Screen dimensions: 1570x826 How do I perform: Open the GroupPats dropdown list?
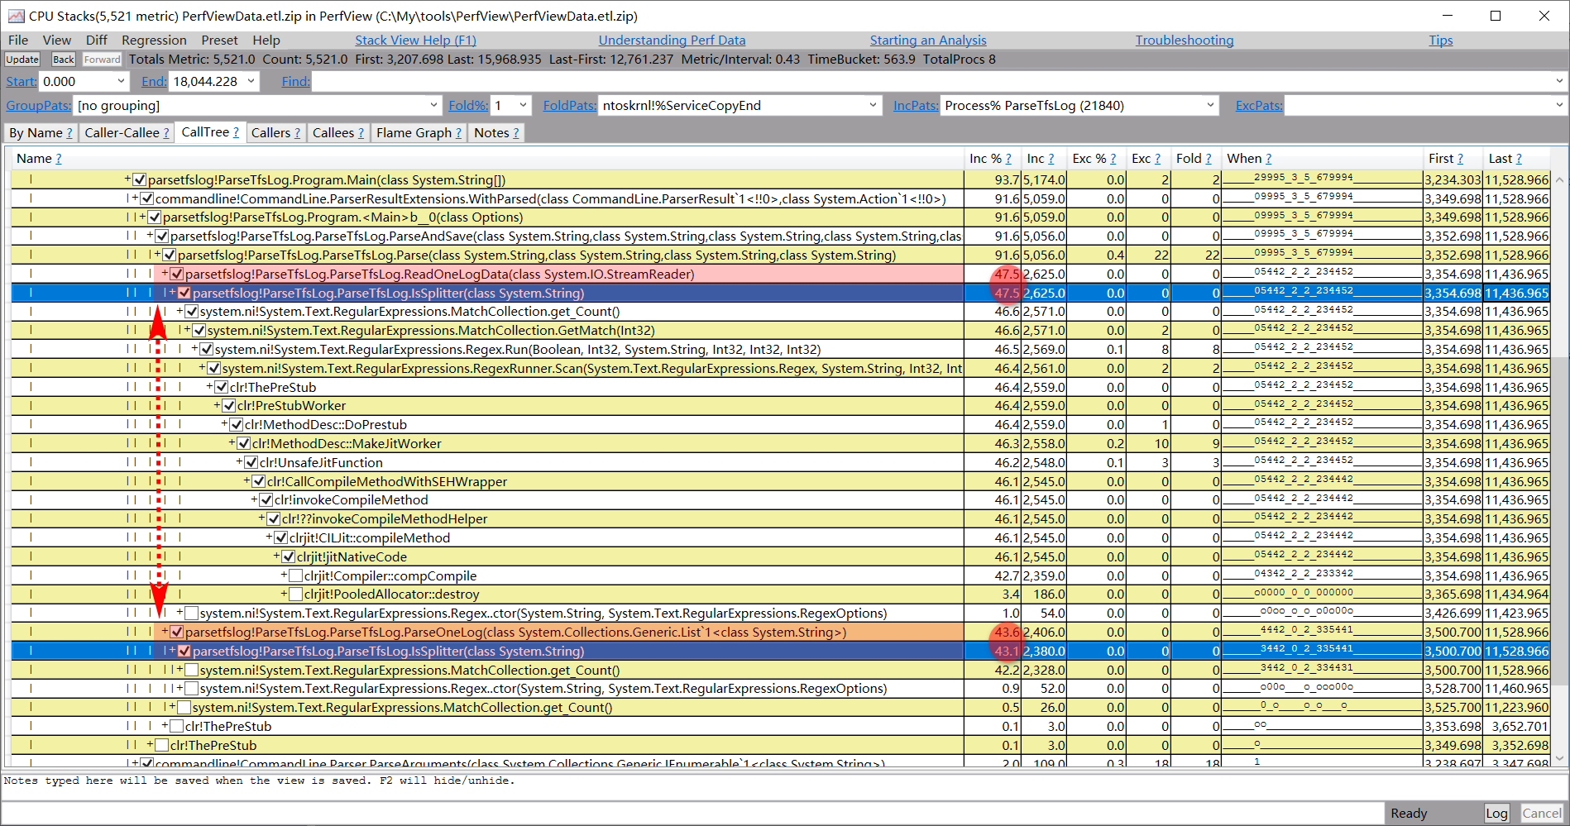coord(433,105)
